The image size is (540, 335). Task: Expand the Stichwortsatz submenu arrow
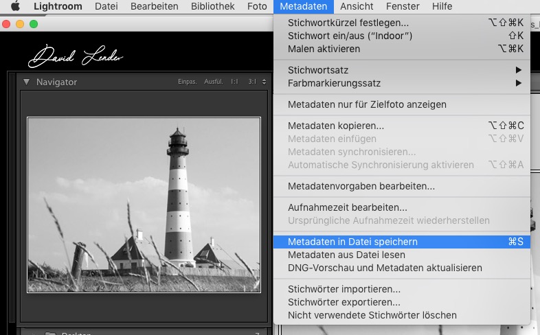[x=518, y=70]
